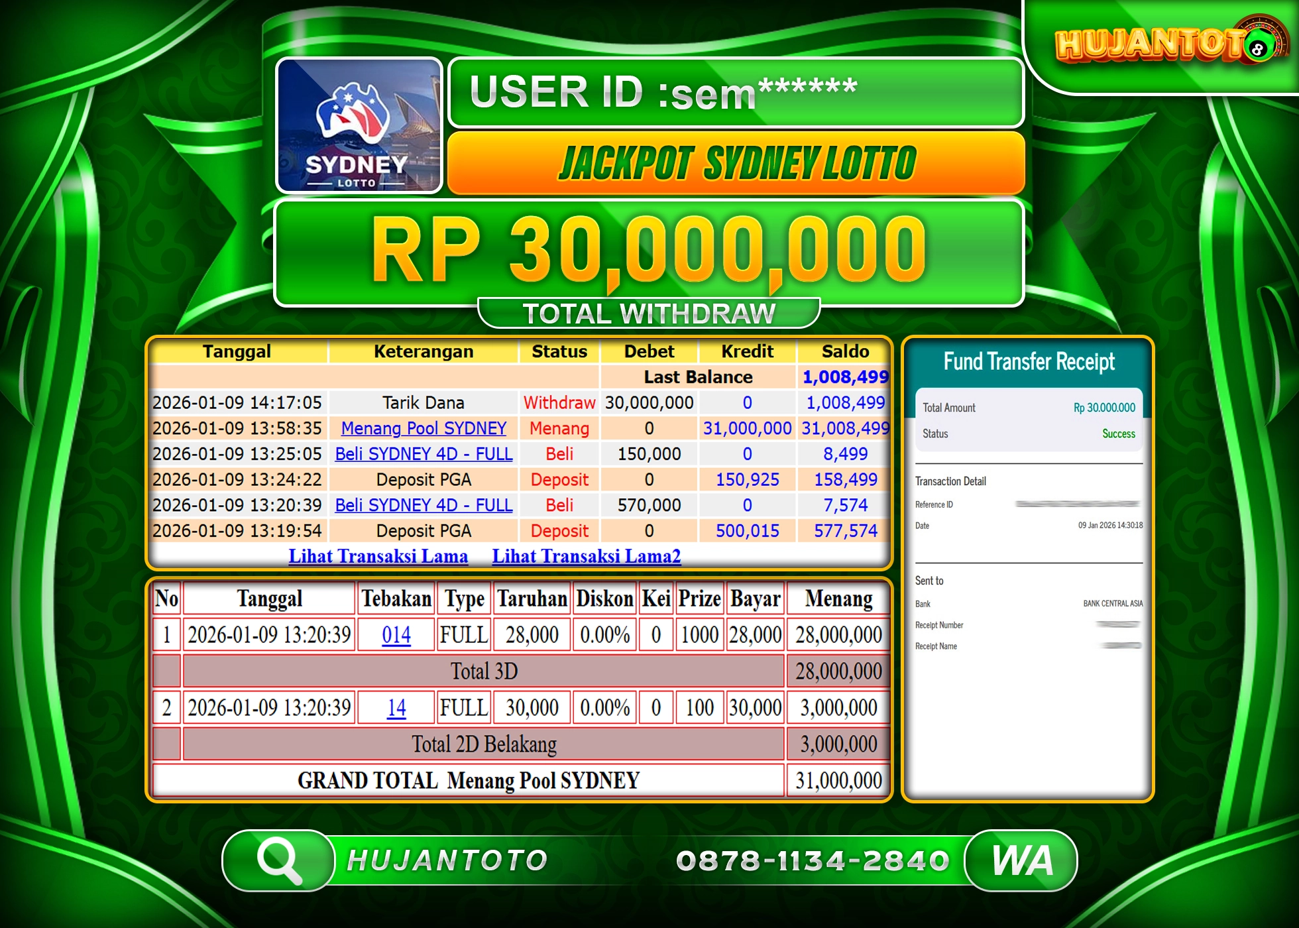Open the first Beli SYDNEY 4D - FULL link

point(424,454)
